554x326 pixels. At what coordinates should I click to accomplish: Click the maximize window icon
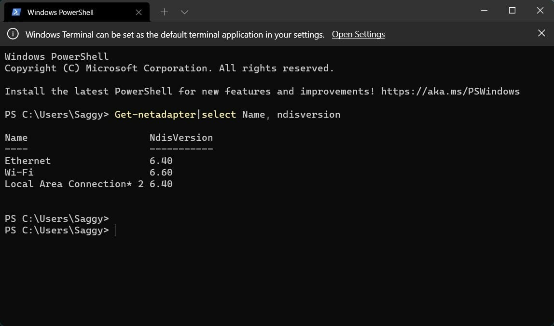point(512,10)
